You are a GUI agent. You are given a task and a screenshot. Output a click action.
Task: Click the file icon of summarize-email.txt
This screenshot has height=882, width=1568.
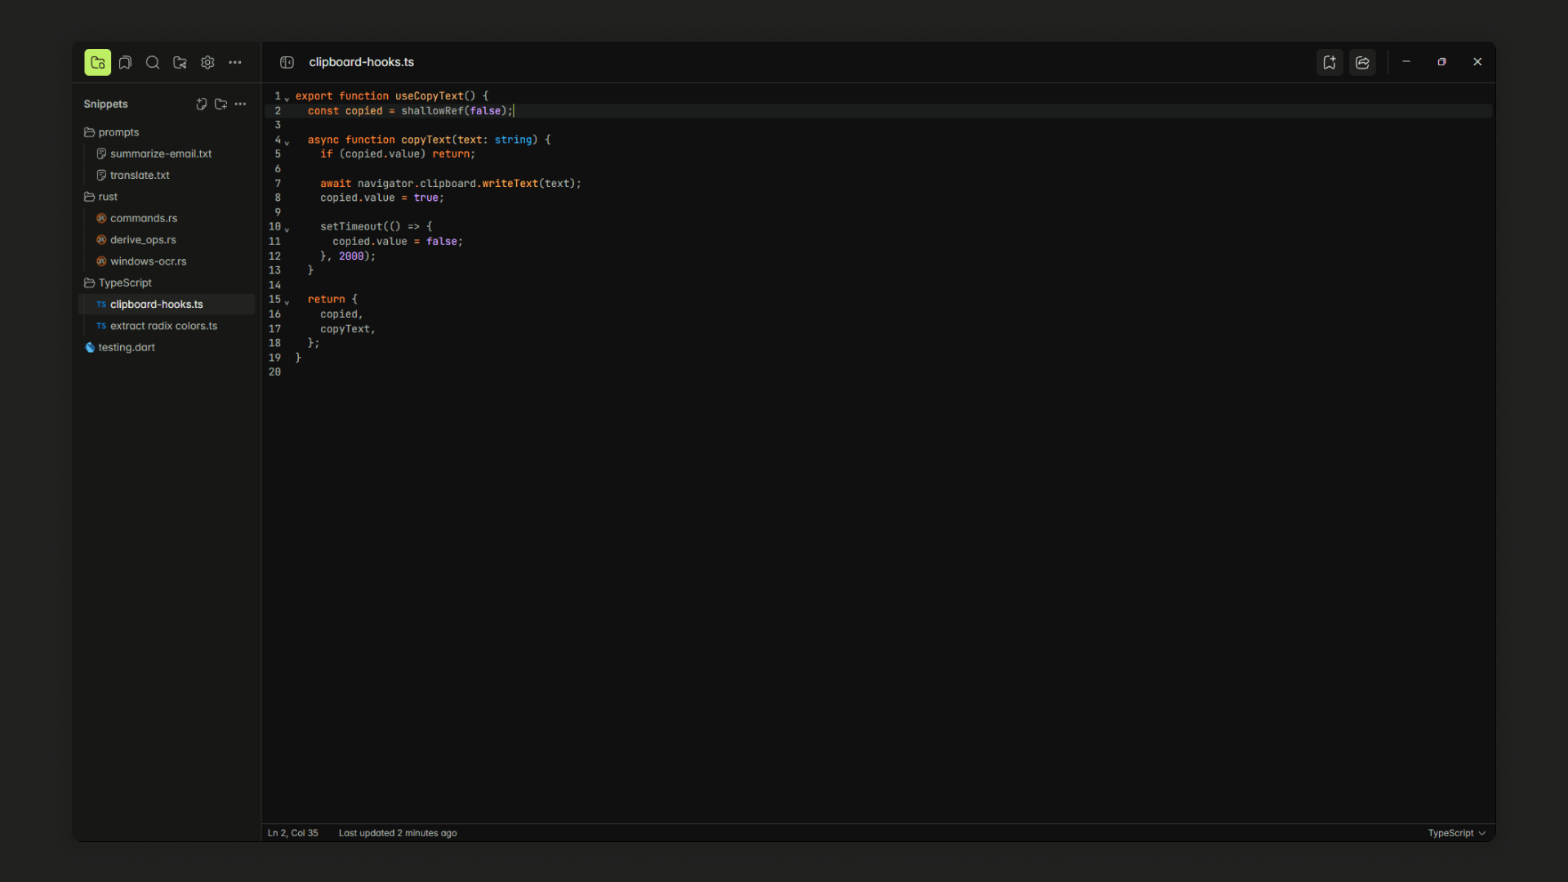coord(101,154)
